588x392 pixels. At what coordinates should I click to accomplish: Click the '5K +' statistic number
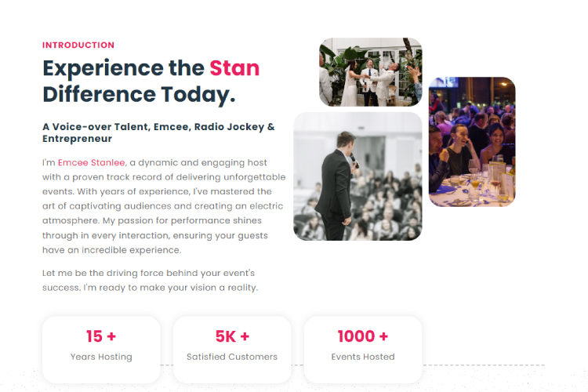232,336
